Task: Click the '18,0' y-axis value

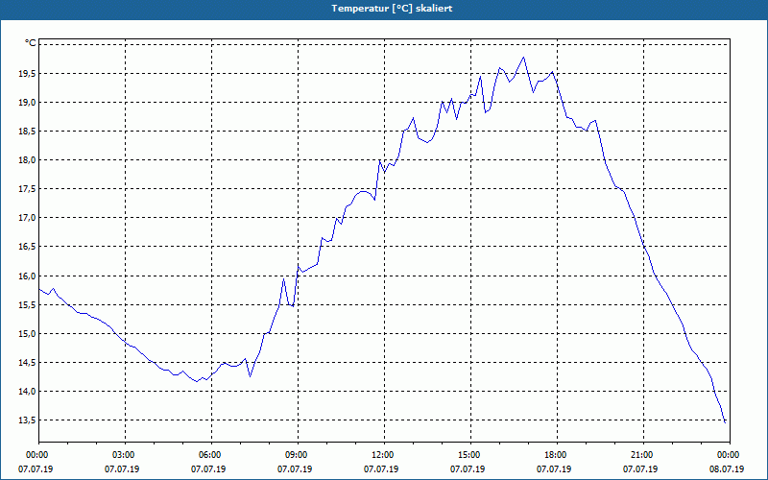Action: (x=27, y=160)
